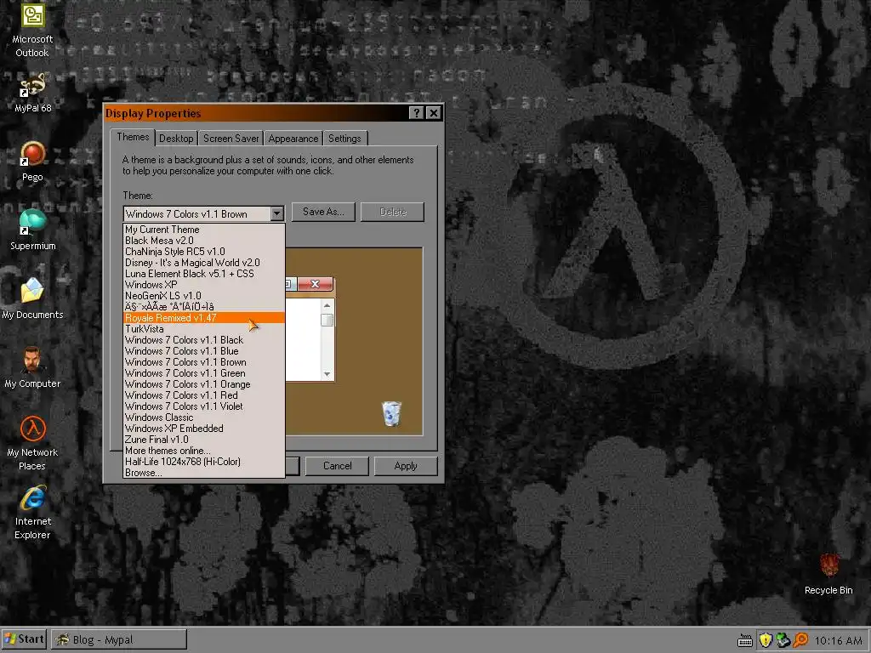Switch to Blog - Mypal taskbar window

coord(119,639)
